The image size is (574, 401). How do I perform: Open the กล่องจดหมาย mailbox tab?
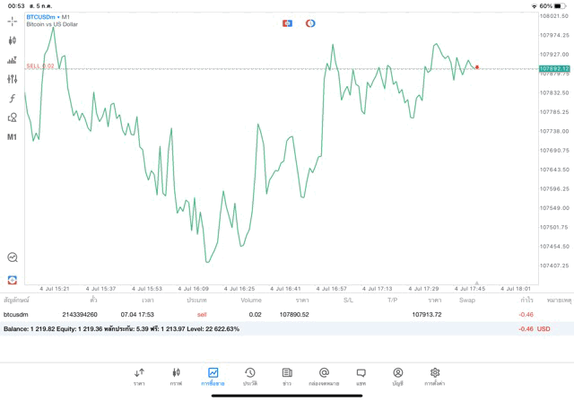(324, 376)
